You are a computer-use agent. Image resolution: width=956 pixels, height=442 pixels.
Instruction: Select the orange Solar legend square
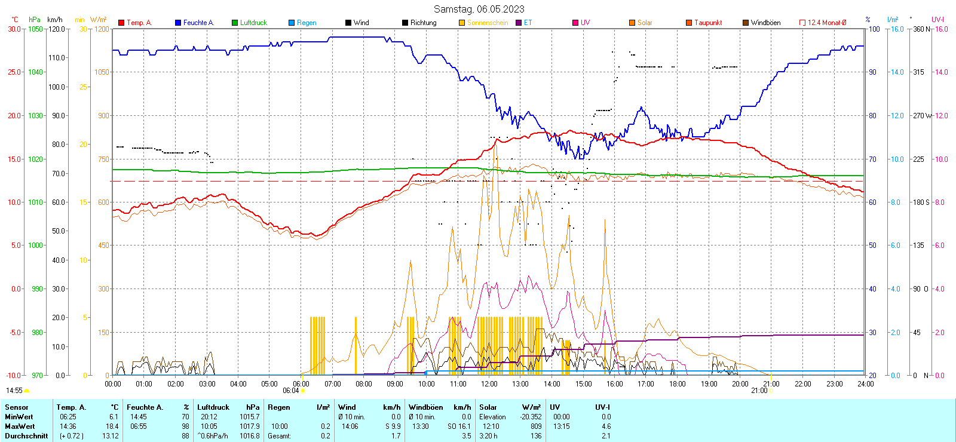(632, 23)
